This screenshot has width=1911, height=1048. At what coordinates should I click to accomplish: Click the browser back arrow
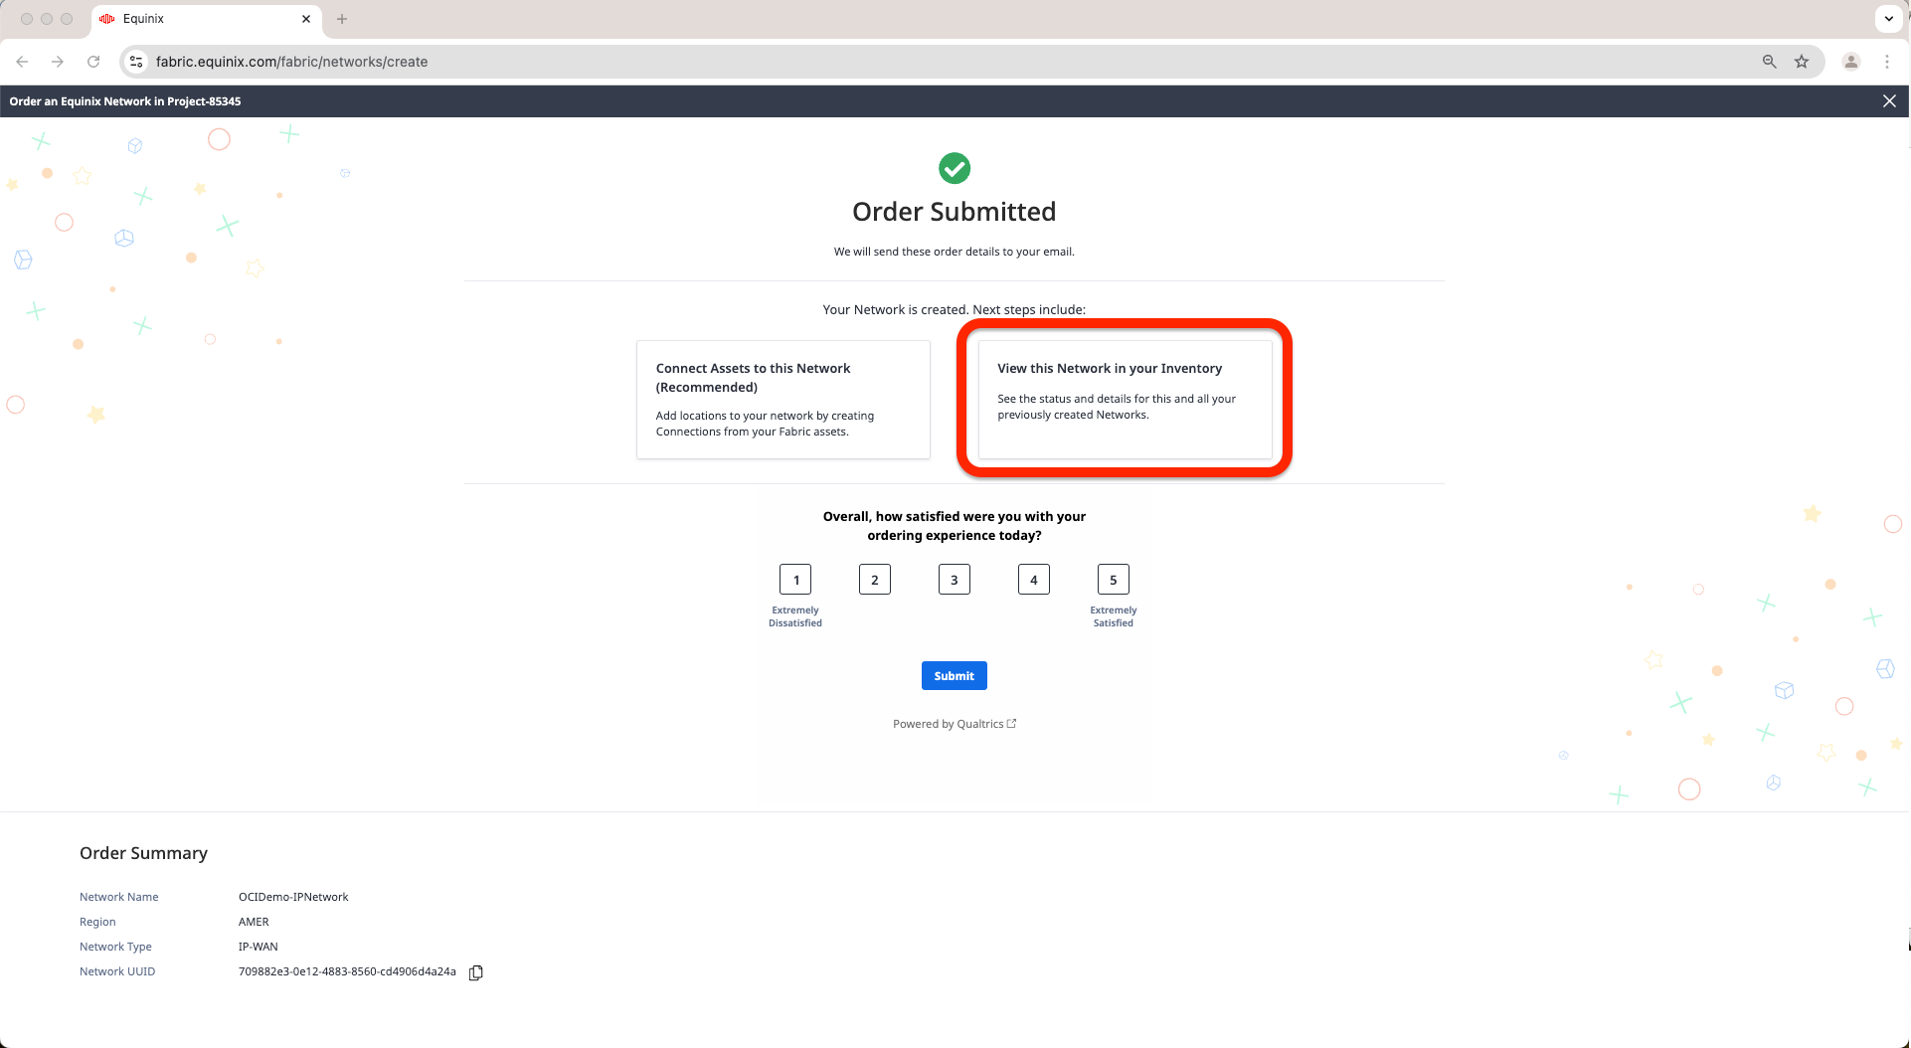(22, 62)
